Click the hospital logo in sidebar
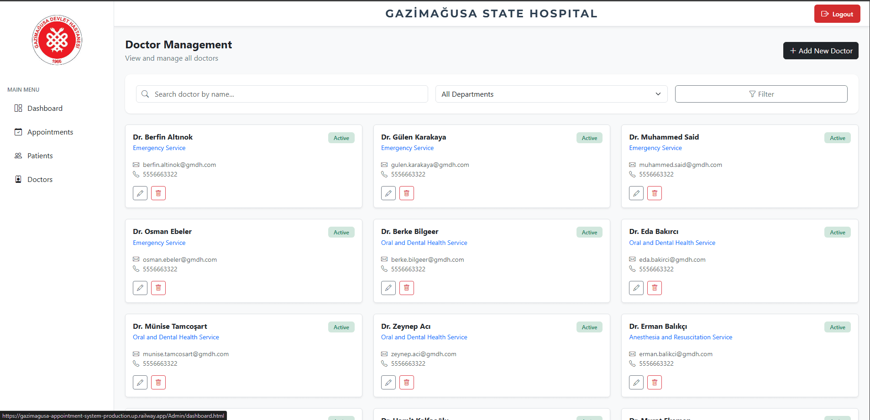The image size is (870, 420). (57, 40)
